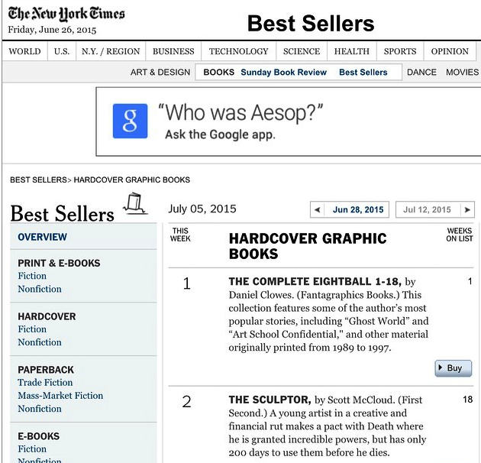Click the Who was Aesop advertisement banner

click(287, 122)
